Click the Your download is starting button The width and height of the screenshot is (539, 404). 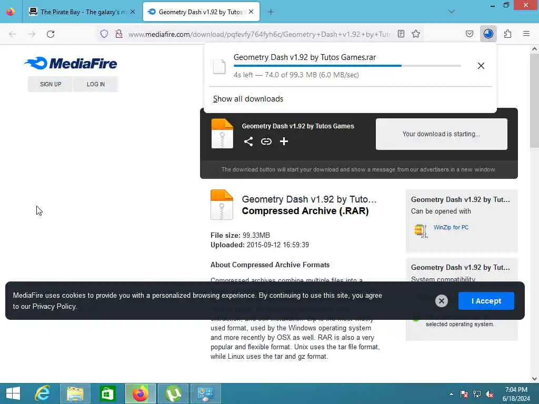pyautogui.click(x=442, y=134)
